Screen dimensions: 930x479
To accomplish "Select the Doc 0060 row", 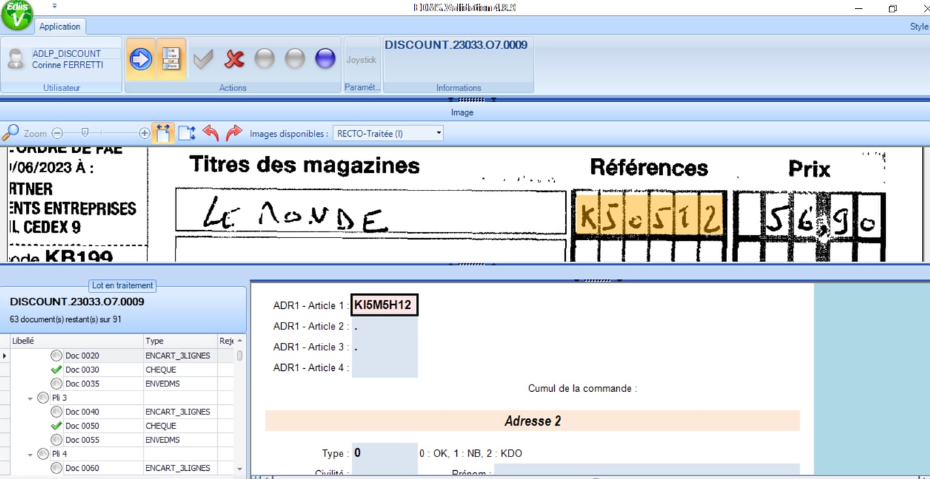I will [x=117, y=468].
